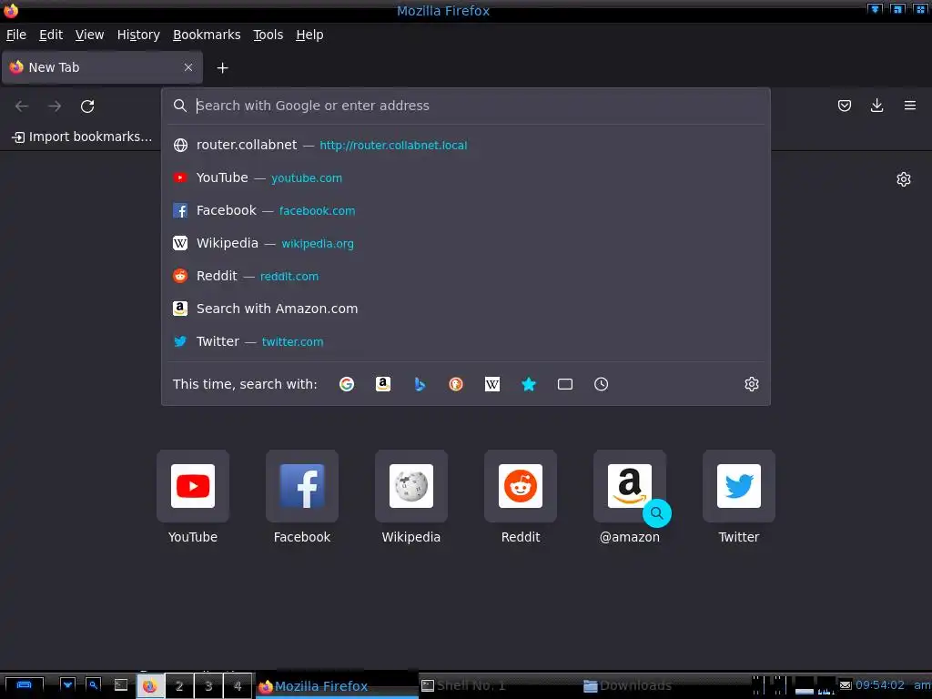Image resolution: width=932 pixels, height=699 pixels.
Task: Focus the address bar search field
Action: [x=466, y=106]
